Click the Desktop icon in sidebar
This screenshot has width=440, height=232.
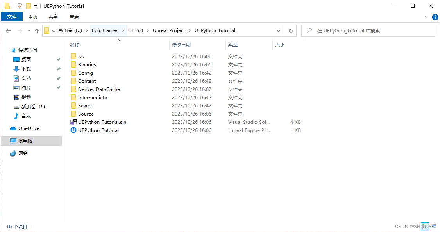[x=16, y=60]
